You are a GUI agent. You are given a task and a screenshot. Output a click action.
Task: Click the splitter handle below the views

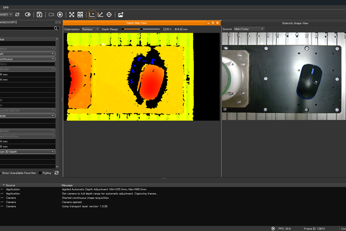(x=164, y=178)
